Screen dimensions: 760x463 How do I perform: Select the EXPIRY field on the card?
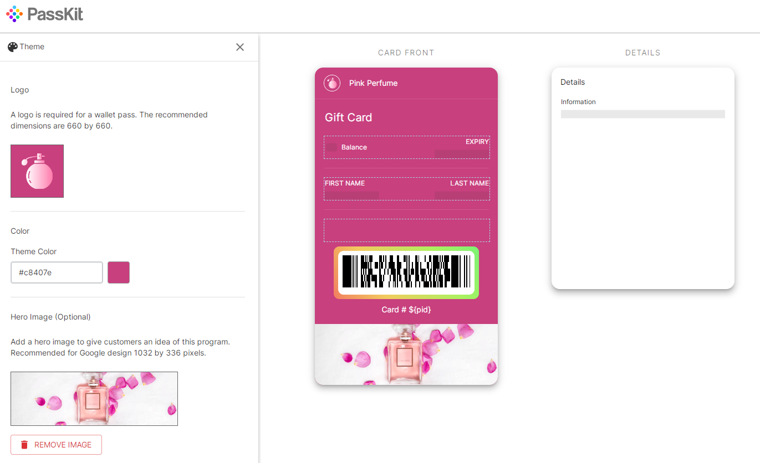click(462, 147)
